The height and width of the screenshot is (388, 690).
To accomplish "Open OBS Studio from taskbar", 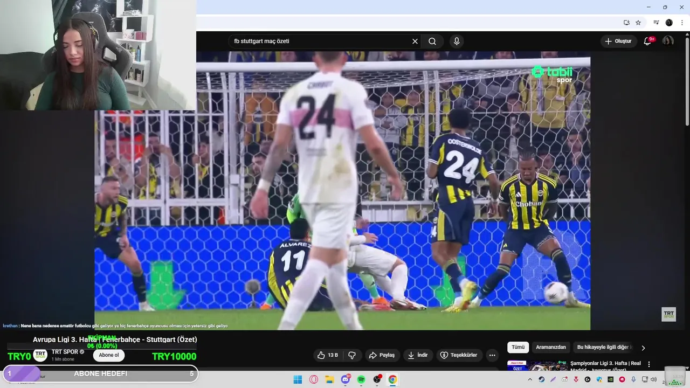I will coord(377,379).
